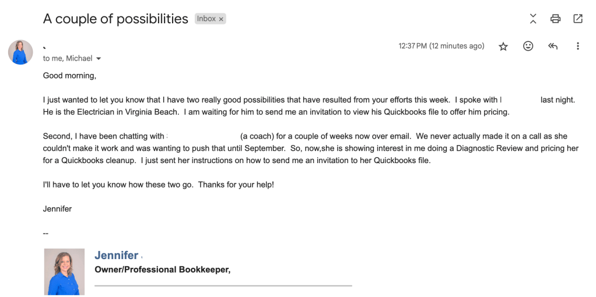596x297 pixels.
Task: Print this email conversation
Action: (x=555, y=19)
